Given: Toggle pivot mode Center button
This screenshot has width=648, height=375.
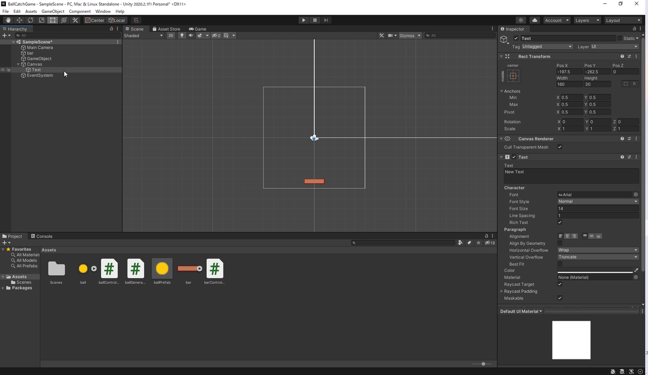Looking at the screenshot, I should 95,20.
